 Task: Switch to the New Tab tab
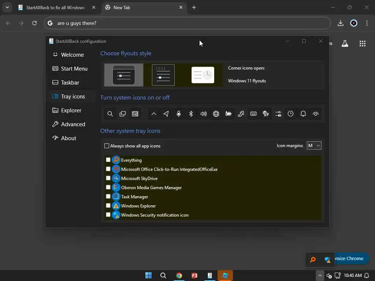tap(144, 8)
